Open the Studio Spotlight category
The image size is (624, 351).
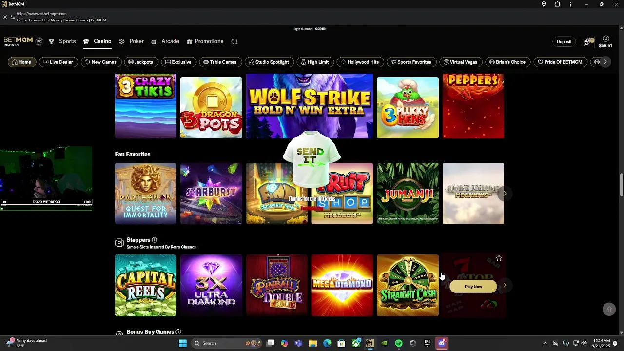[x=269, y=62]
